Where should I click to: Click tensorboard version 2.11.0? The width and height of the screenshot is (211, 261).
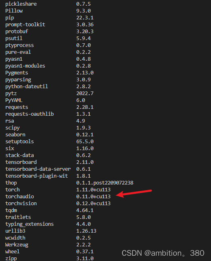coord(85,162)
